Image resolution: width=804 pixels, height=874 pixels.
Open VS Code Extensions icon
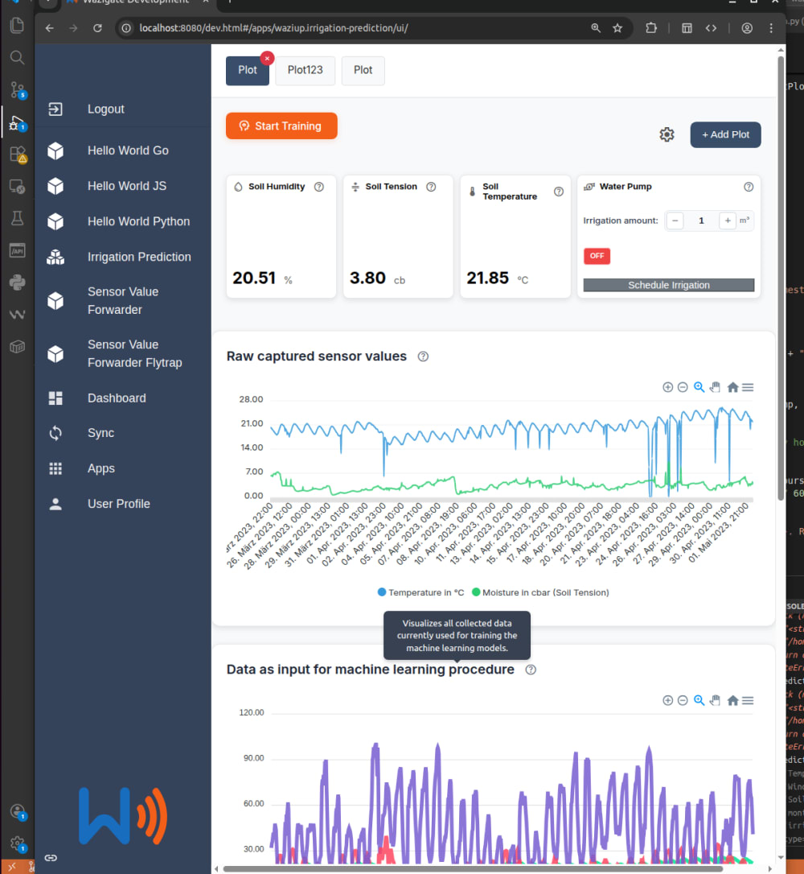(17, 154)
